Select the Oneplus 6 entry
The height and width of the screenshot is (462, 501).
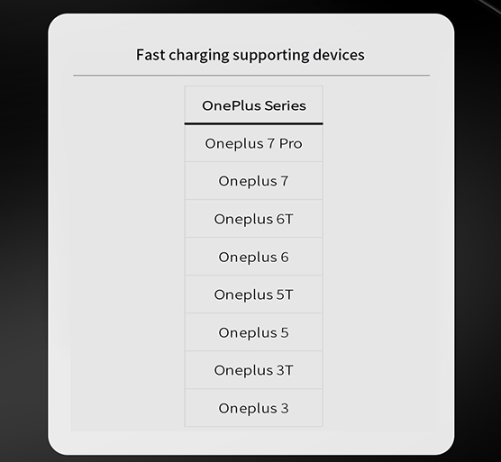254,257
